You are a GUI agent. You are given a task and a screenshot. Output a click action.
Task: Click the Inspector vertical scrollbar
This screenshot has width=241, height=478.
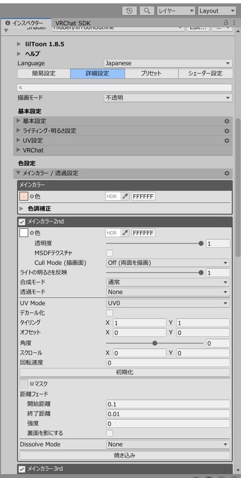pyautogui.click(x=238, y=187)
